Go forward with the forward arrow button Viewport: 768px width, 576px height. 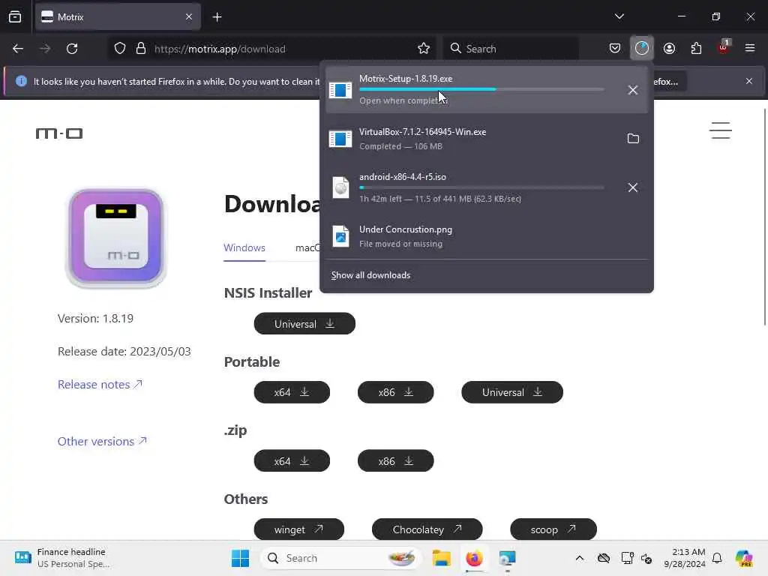coord(44,49)
